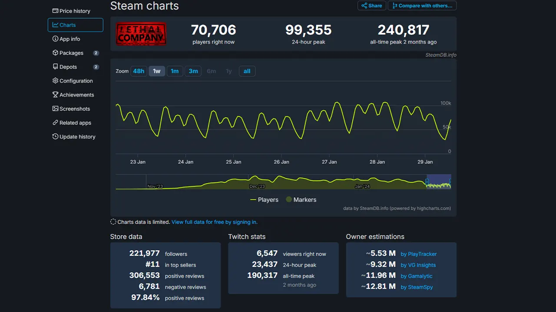Click the '~12.81 M' owner estimate
This screenshot has height=312, width=556.
point(378,286)
